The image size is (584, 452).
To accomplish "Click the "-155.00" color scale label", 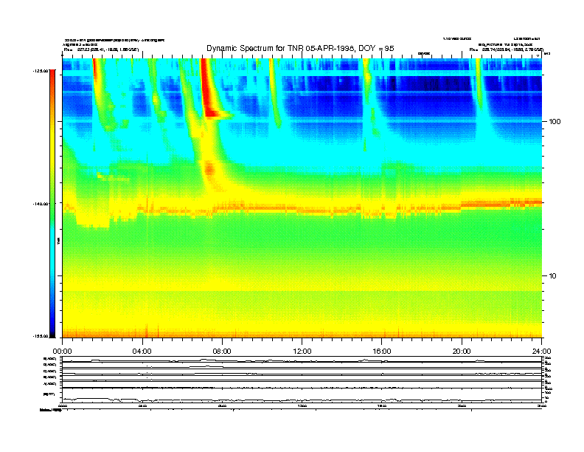I will click(41, 336).
